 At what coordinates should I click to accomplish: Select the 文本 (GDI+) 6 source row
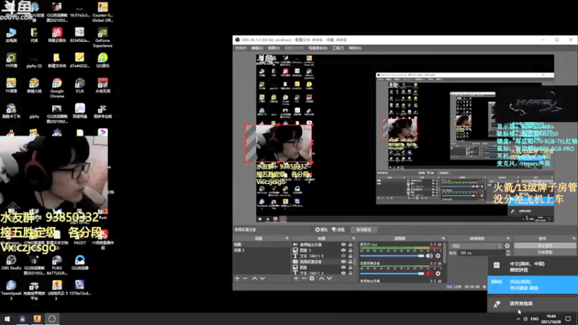[x=324, y=256]
